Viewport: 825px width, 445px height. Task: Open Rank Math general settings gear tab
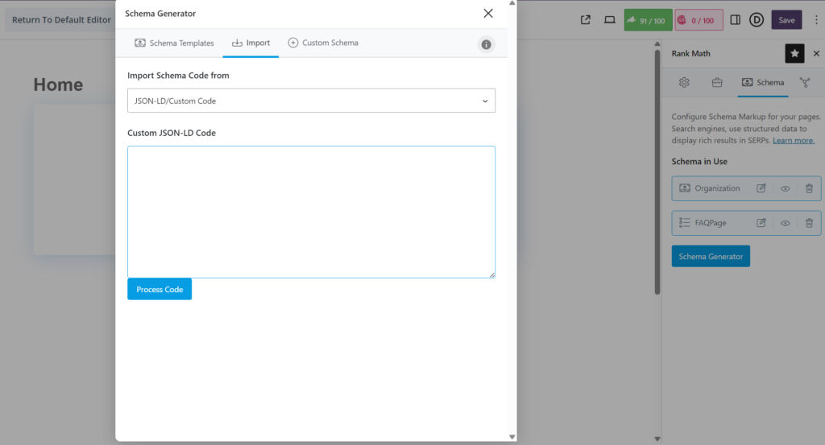(x=684, y=82)
